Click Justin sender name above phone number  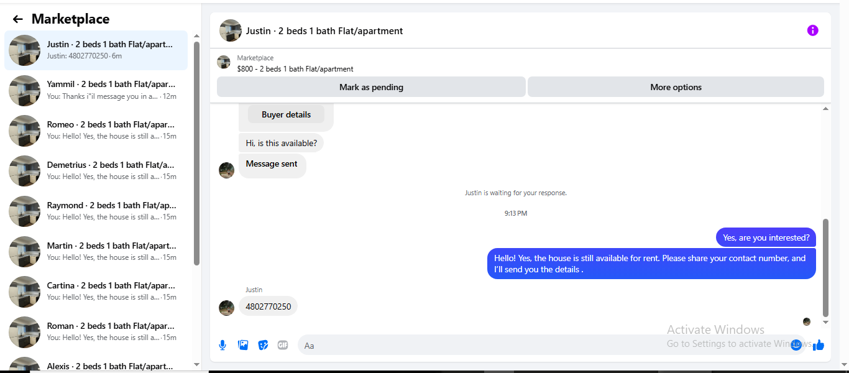pyautogui.click(x=254, y=290)
